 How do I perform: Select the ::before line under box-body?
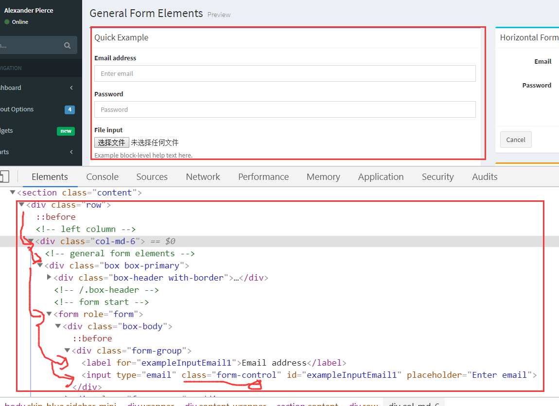[x=92, y=338]
